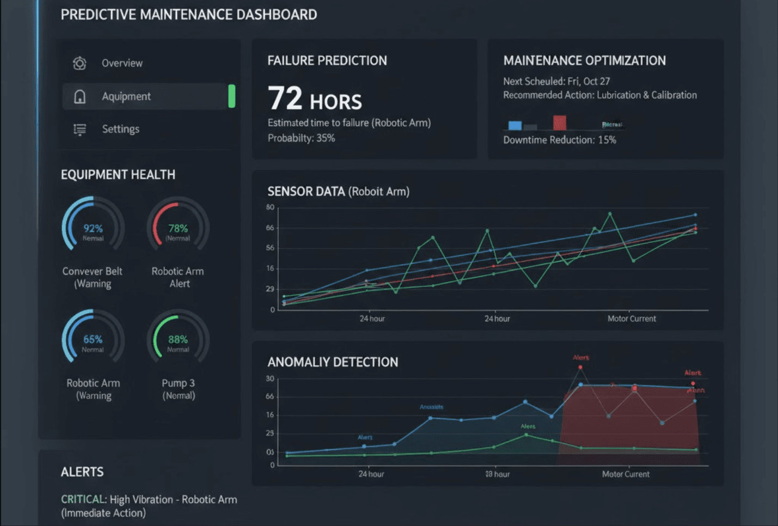Select the Overview gear icon
778x526 pixels.
(79, 63)
